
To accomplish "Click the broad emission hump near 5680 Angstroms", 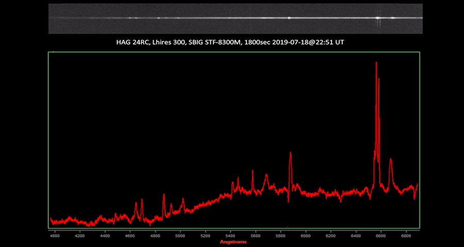I will coord(267,176).
